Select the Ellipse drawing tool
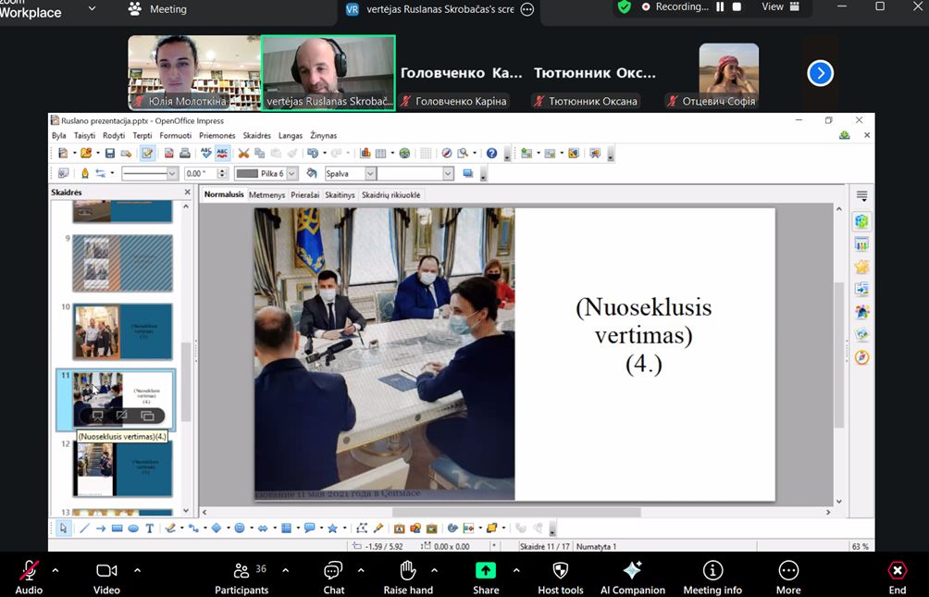 [x=133, y=529]
